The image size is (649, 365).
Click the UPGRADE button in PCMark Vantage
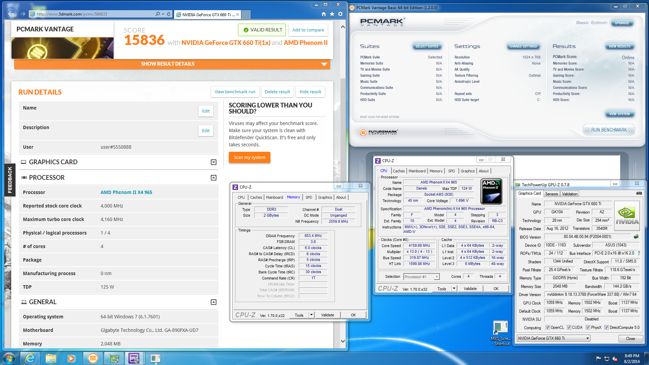click(622, 23)
